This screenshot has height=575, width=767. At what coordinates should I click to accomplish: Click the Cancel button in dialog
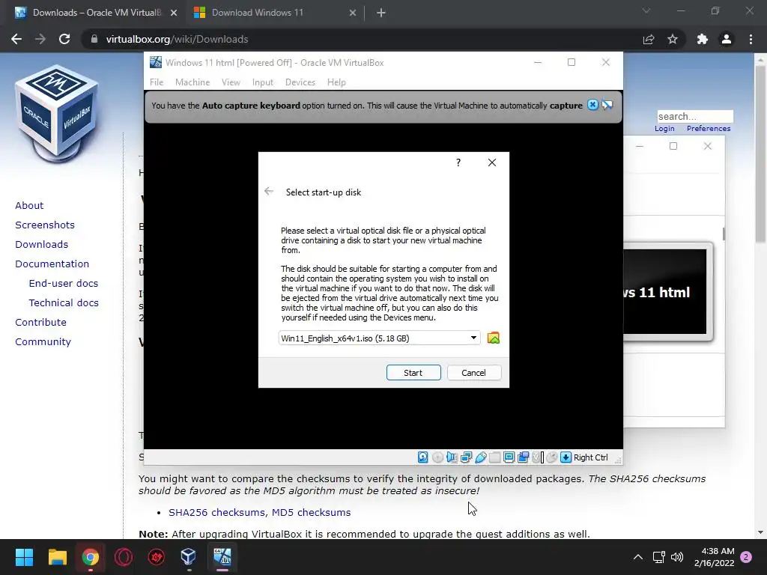[474, 373]
